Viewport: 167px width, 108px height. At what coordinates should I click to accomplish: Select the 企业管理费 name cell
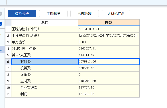(45, 88)
